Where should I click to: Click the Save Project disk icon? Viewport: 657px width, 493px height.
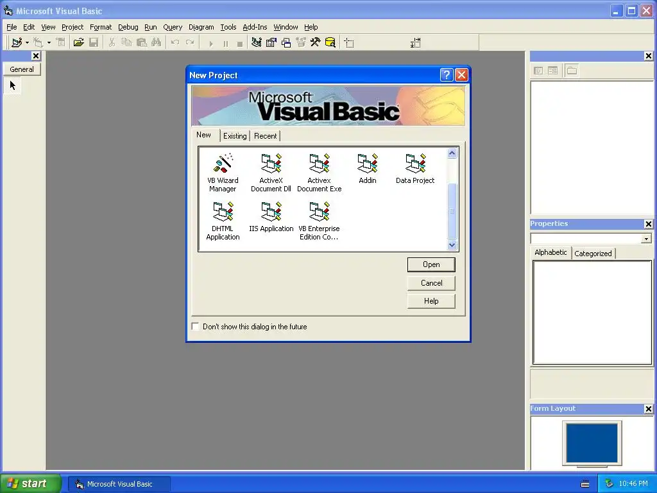94,42
